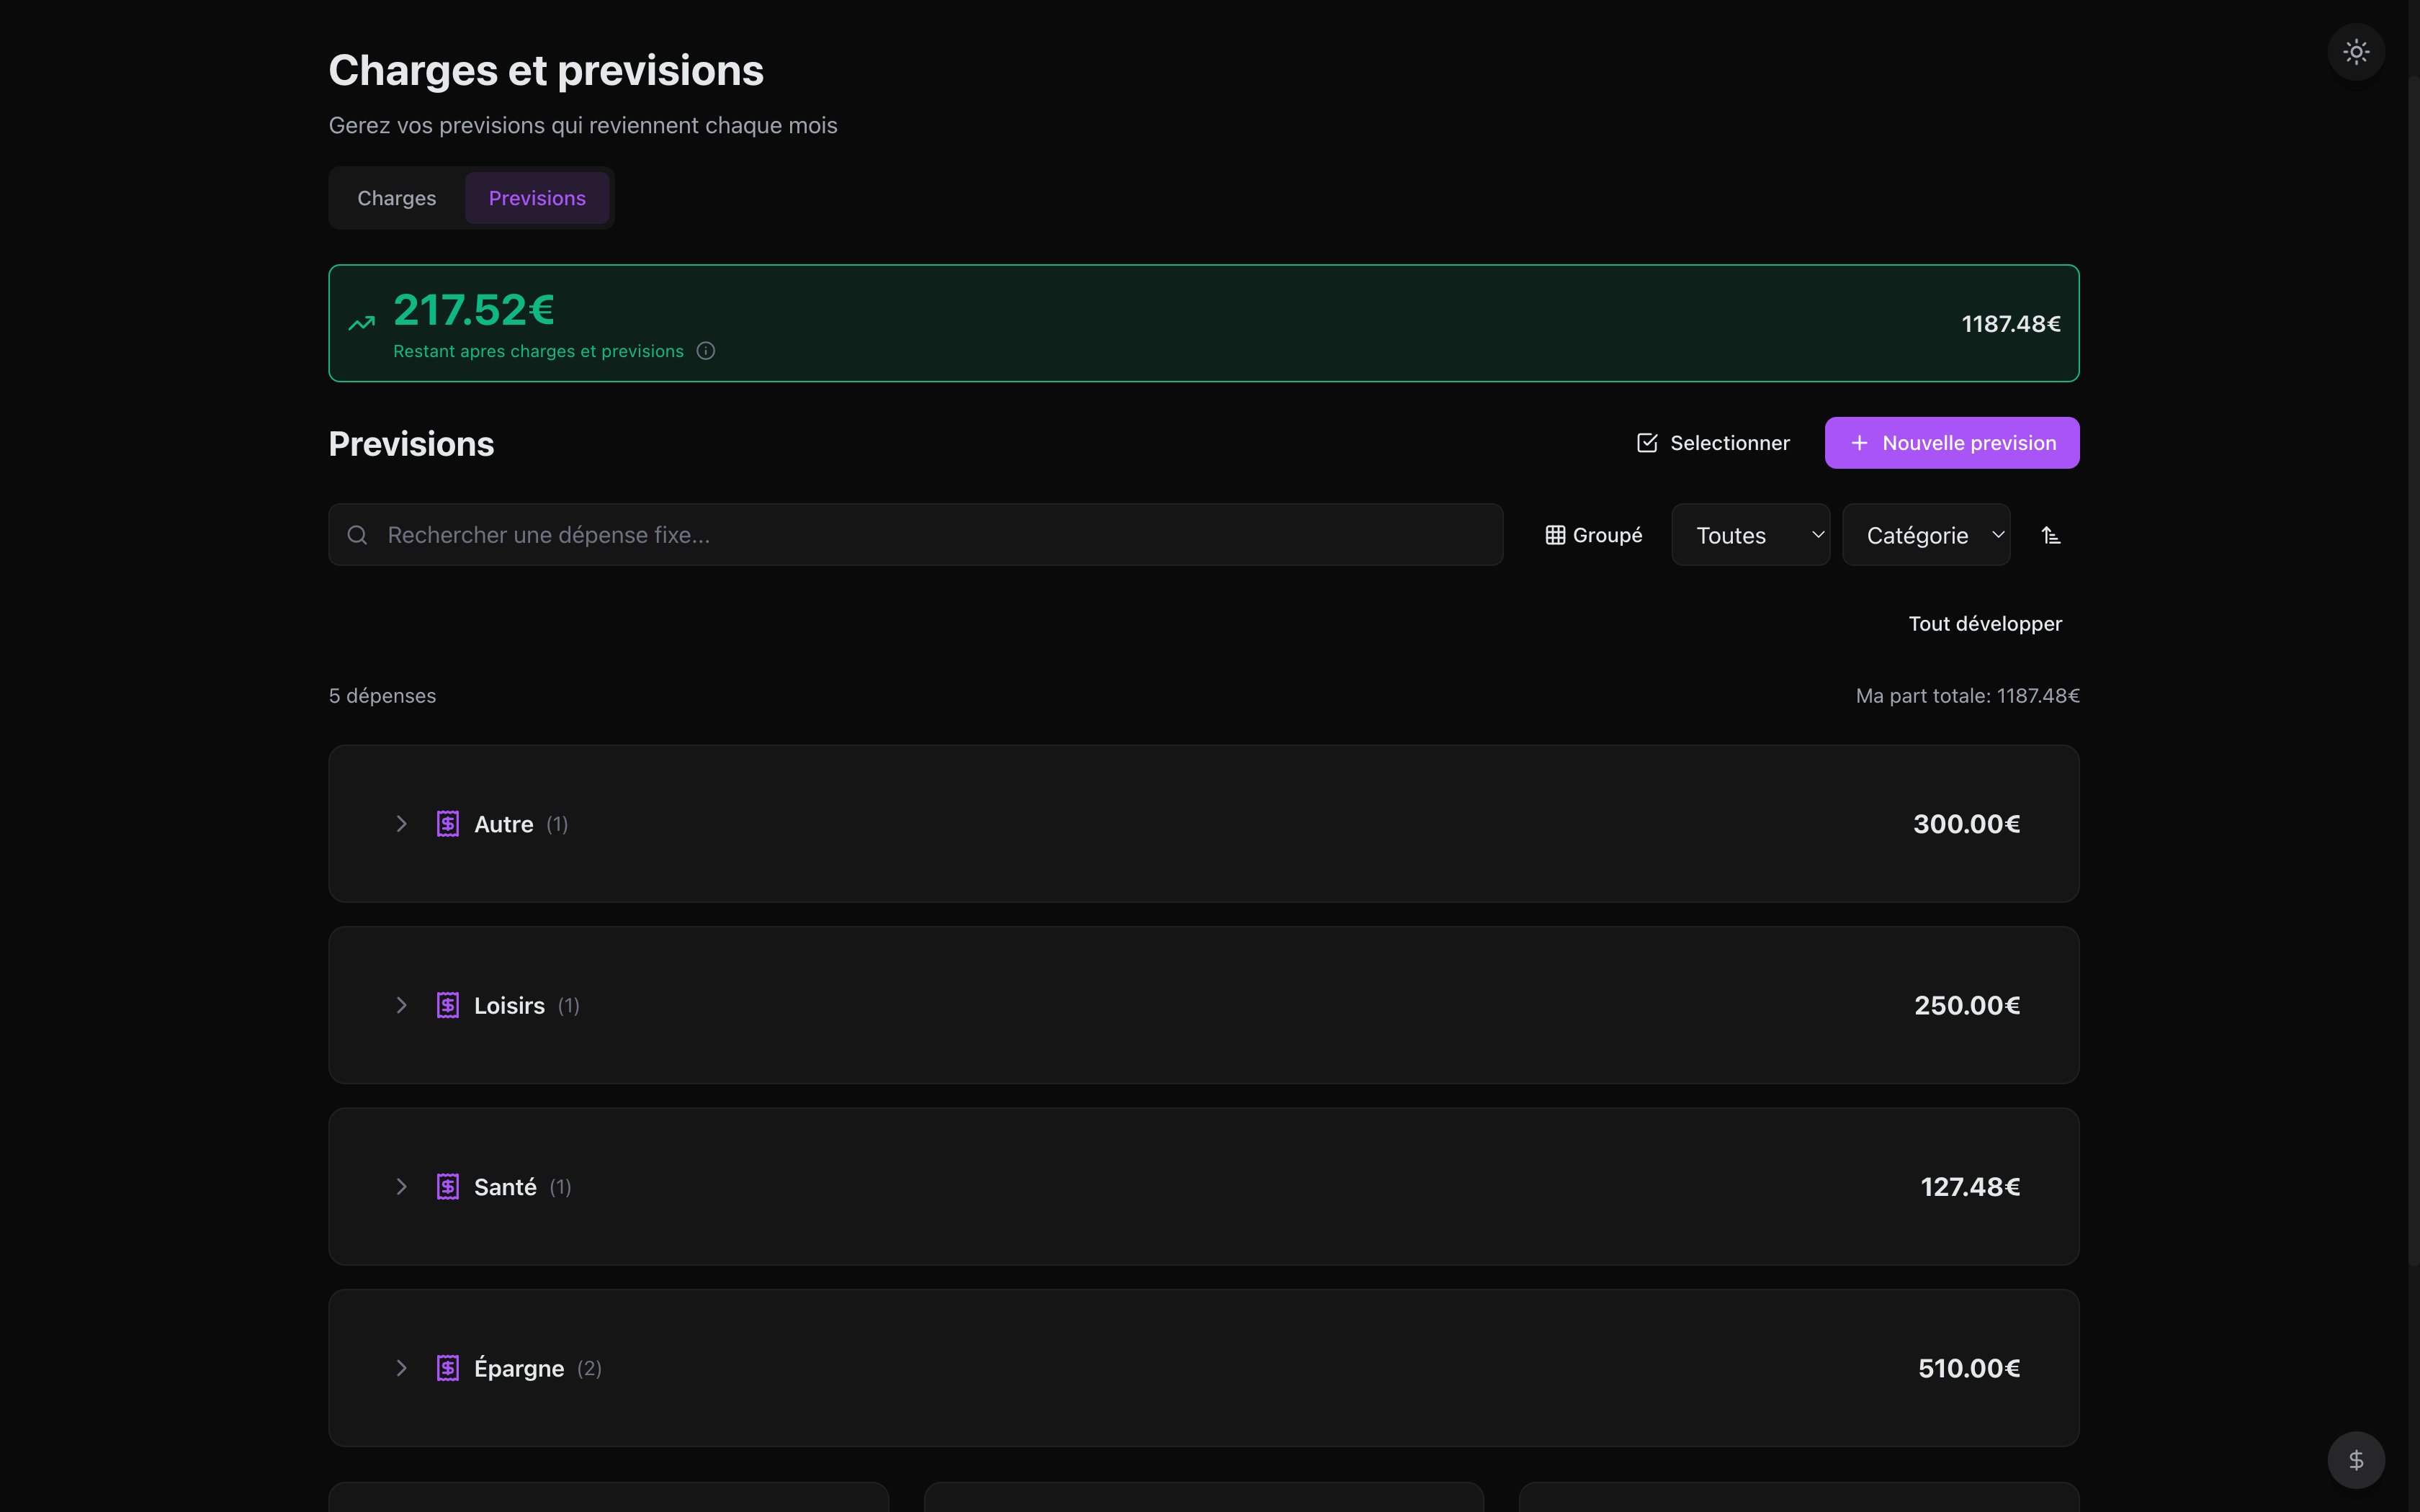Toggle sort order ascending icon

tap(2051, 535)
